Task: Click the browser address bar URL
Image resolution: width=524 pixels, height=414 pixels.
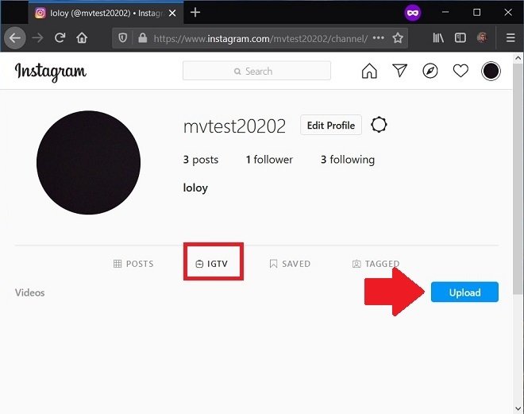Action: [x=260, y=38]
